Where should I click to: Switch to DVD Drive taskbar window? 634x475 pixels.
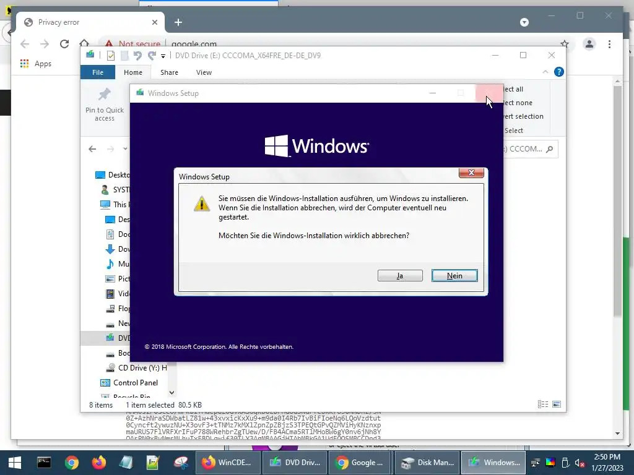click(x=294, y=463)
